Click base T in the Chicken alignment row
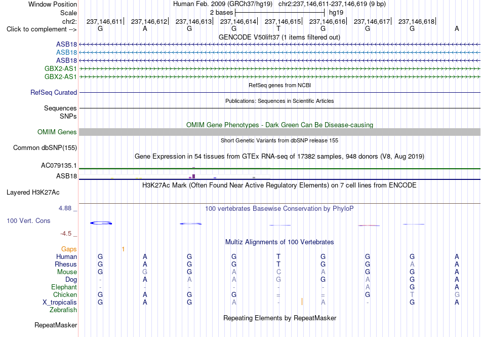This screenshot has width=481, height=337. click(412, 294)
